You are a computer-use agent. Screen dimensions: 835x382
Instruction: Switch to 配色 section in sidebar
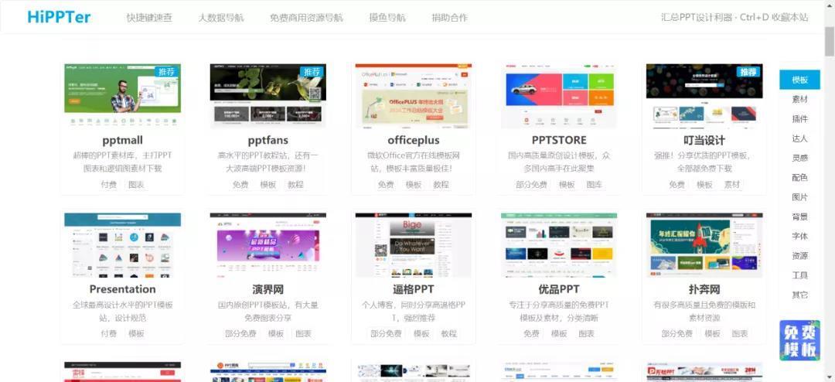[x=799, y=178]
